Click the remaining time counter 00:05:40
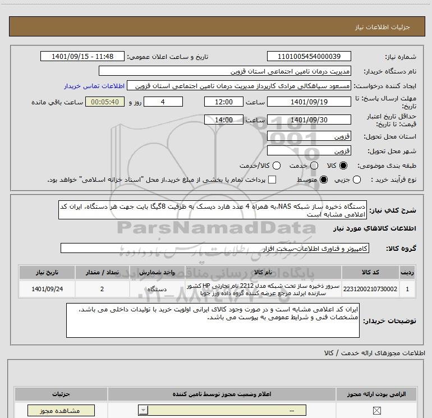432x418 pixels. 105,102
